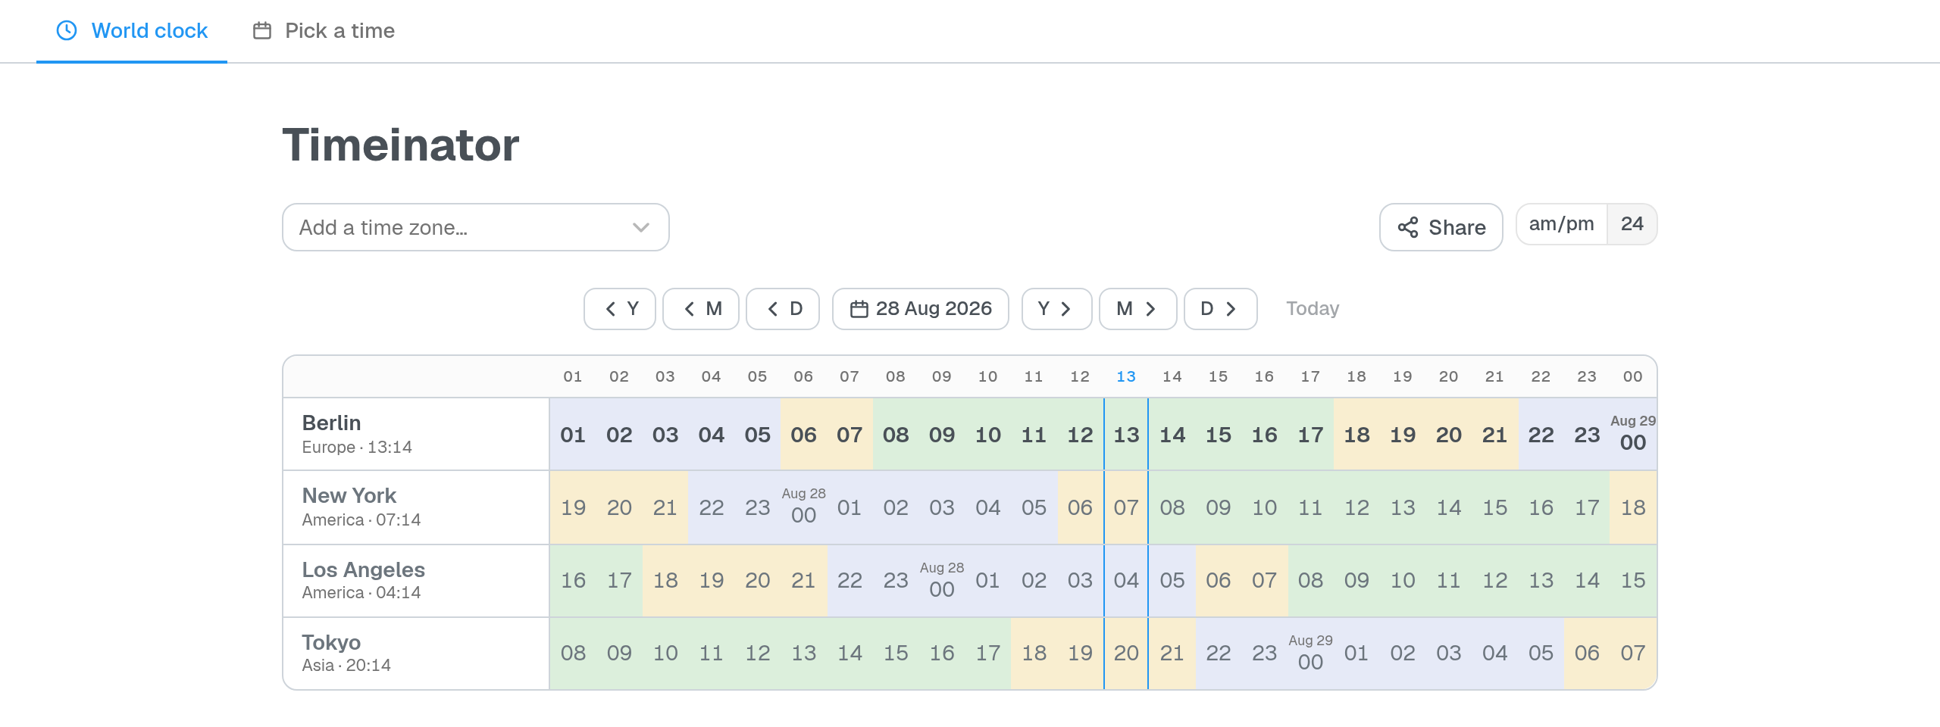Click Berlin hour 06 cell
Screen dimensions: 1940x727
pyautogui.click(x=803, y=435)
